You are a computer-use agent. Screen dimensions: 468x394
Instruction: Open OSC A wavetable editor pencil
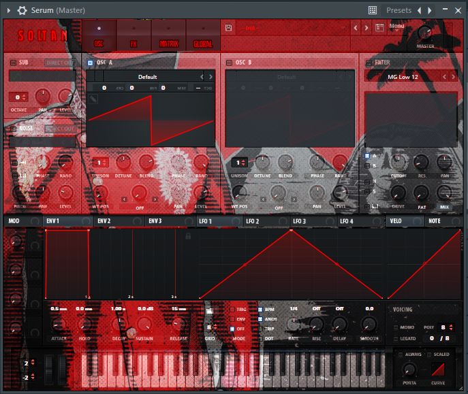point(93,99)
